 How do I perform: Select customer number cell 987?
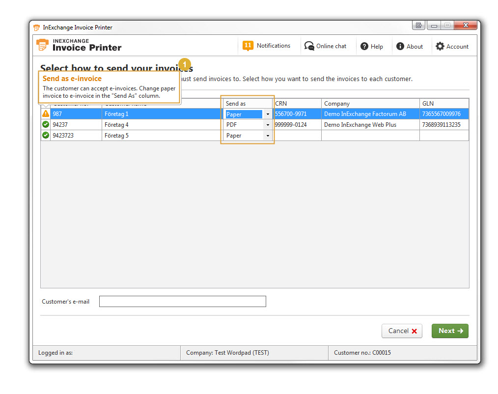pyautogui.click(x=76, y=114)
